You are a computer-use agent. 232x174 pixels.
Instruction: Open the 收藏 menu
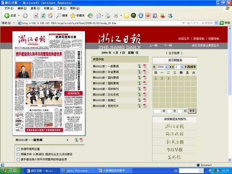pos(48,8)
